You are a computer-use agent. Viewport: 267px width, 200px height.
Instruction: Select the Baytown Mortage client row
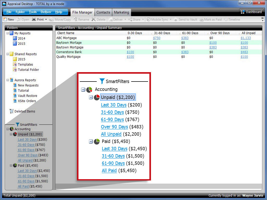coord(159,42)
